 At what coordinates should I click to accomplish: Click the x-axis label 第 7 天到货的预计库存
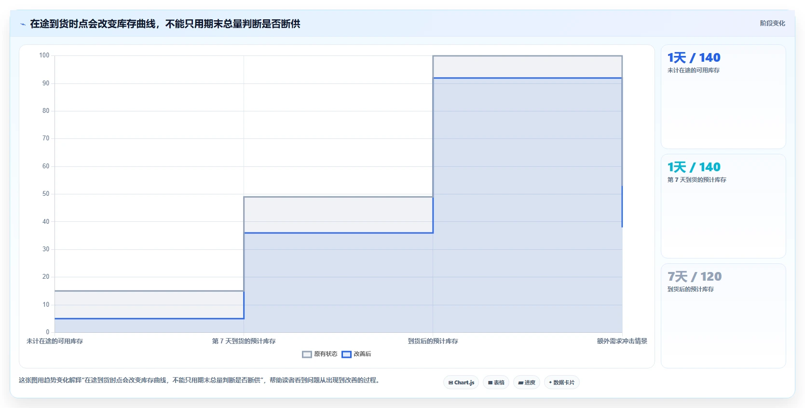(244, 341)
